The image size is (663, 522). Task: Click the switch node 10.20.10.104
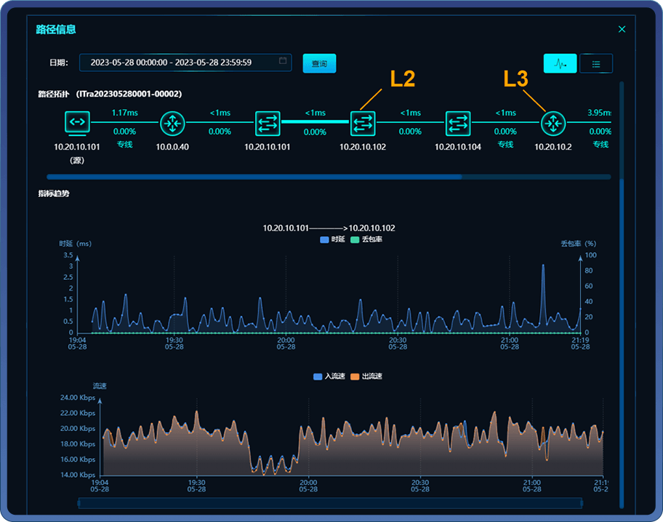[x=458, y=123]
